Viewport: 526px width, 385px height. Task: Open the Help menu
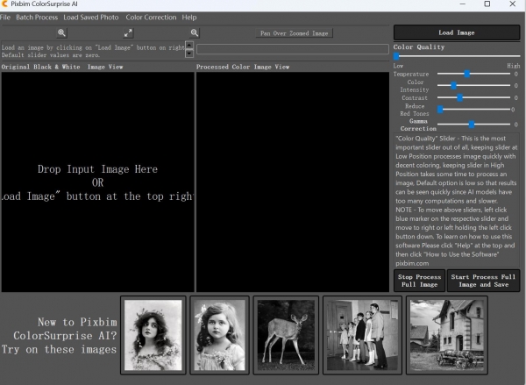[189, 18]
